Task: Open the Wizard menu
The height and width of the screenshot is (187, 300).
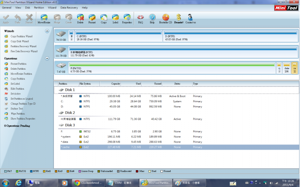Action: tap(52, 7)
